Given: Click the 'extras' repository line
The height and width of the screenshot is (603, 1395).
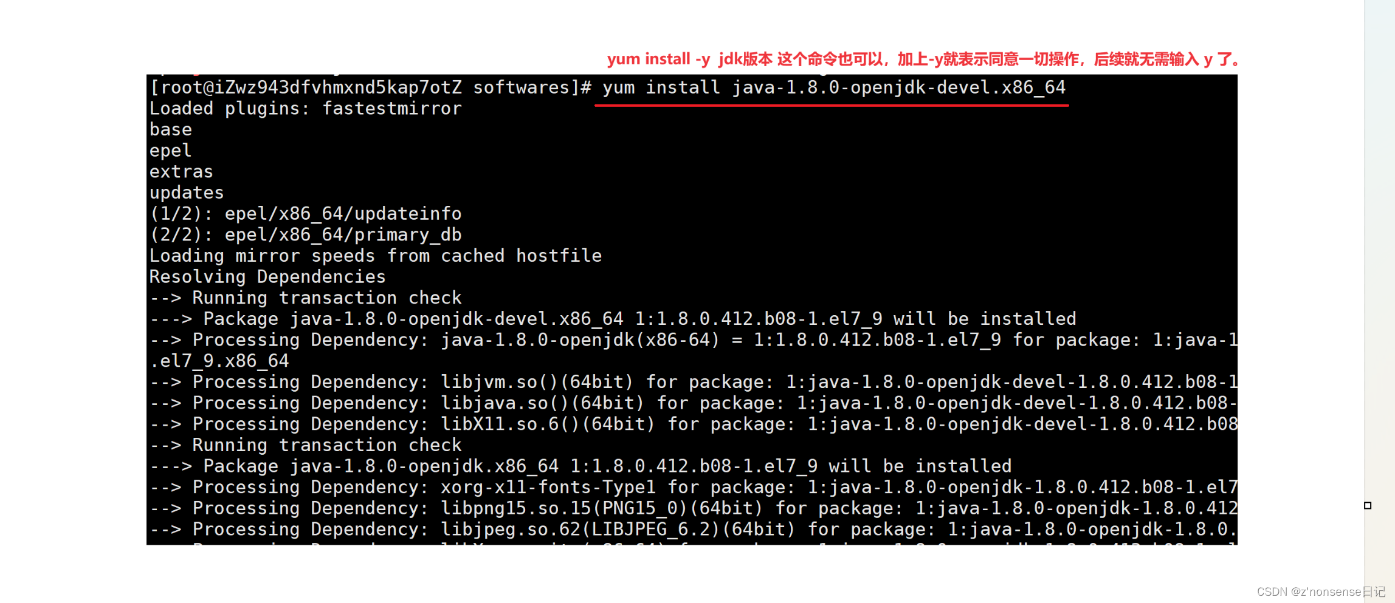Looking at the screenshot, I should [182, 172].
